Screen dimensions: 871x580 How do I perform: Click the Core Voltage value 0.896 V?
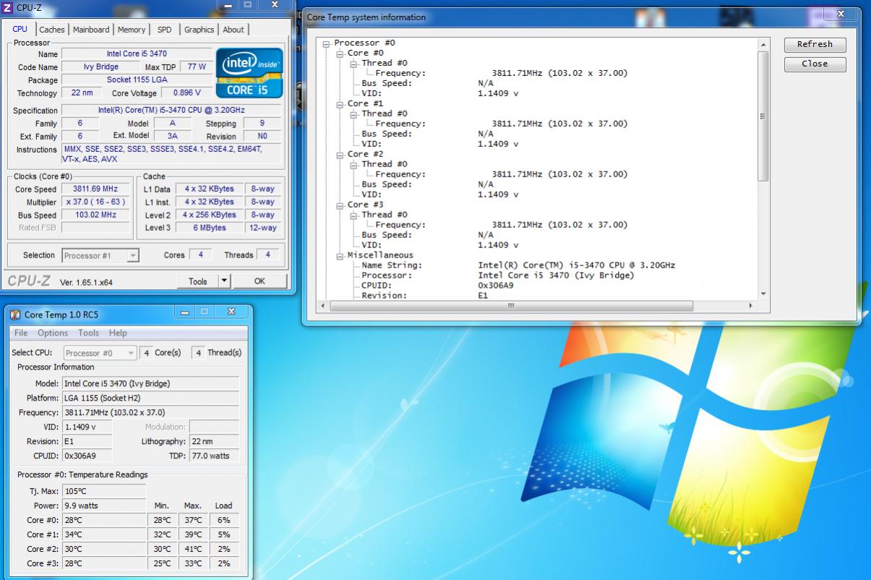186,93
